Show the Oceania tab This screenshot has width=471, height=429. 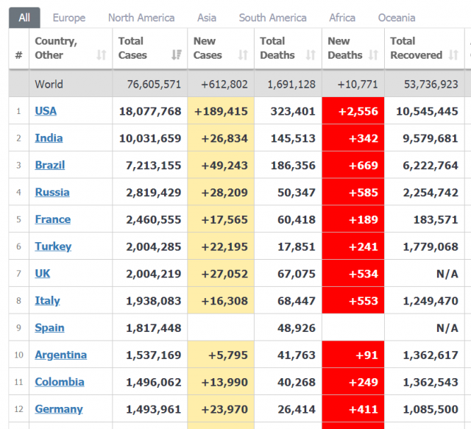coord(397,18)
